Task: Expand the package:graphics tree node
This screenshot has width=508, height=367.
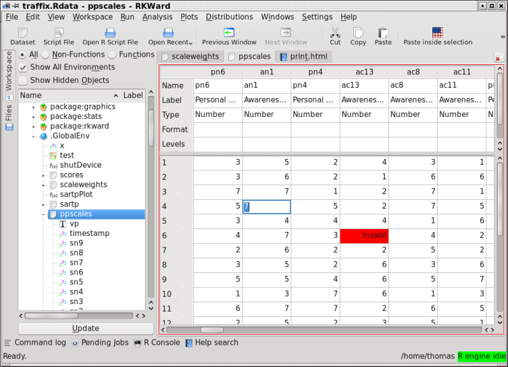Action: [33, 107]
